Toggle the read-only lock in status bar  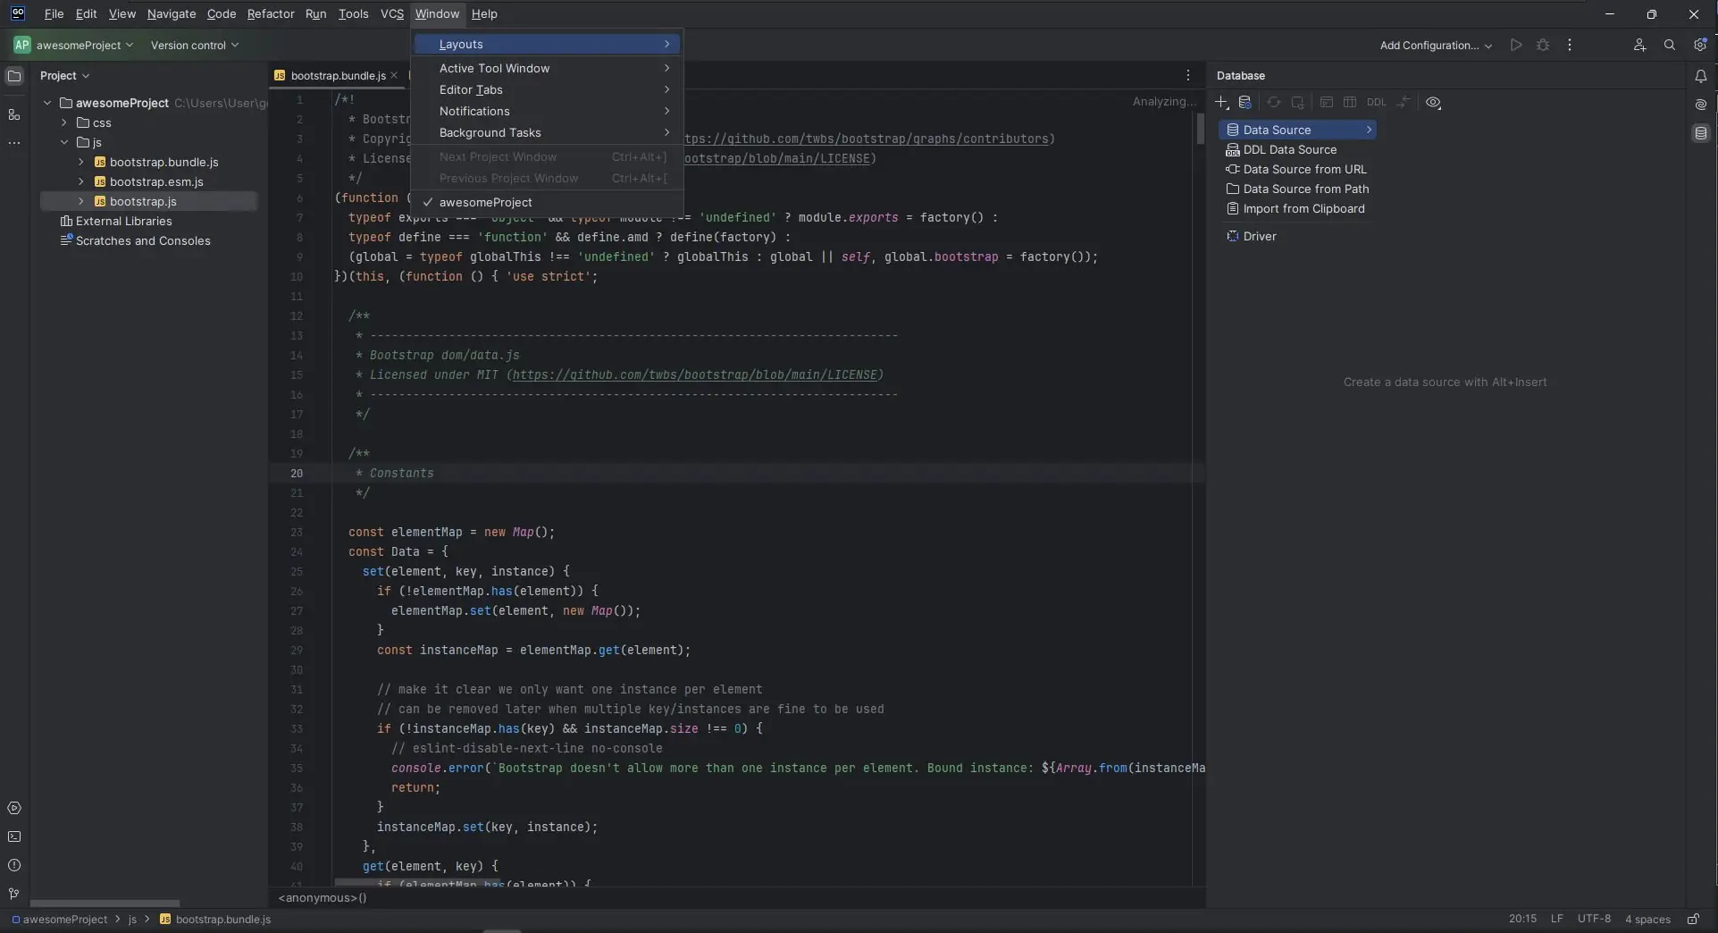tap(1693, 919)
